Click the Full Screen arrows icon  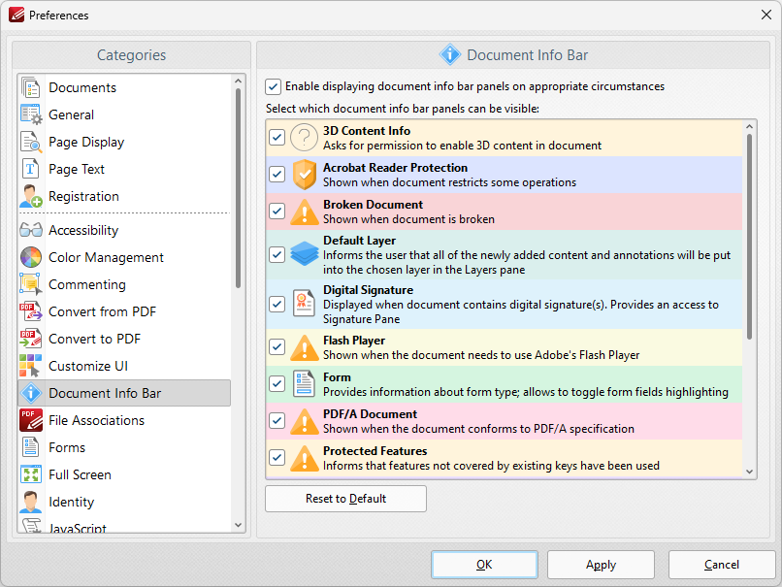pos(31,474)
